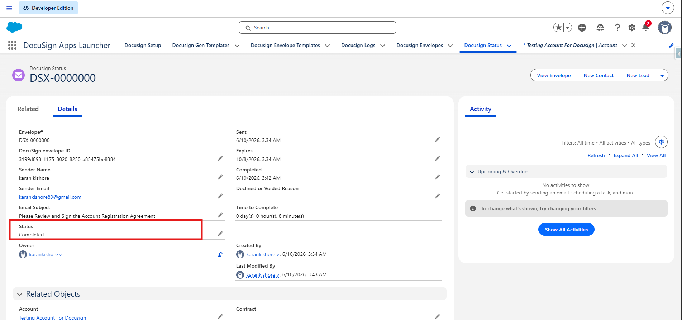
Task: Open the Trailhead guidance icon
Action: [x=600, y=28]
